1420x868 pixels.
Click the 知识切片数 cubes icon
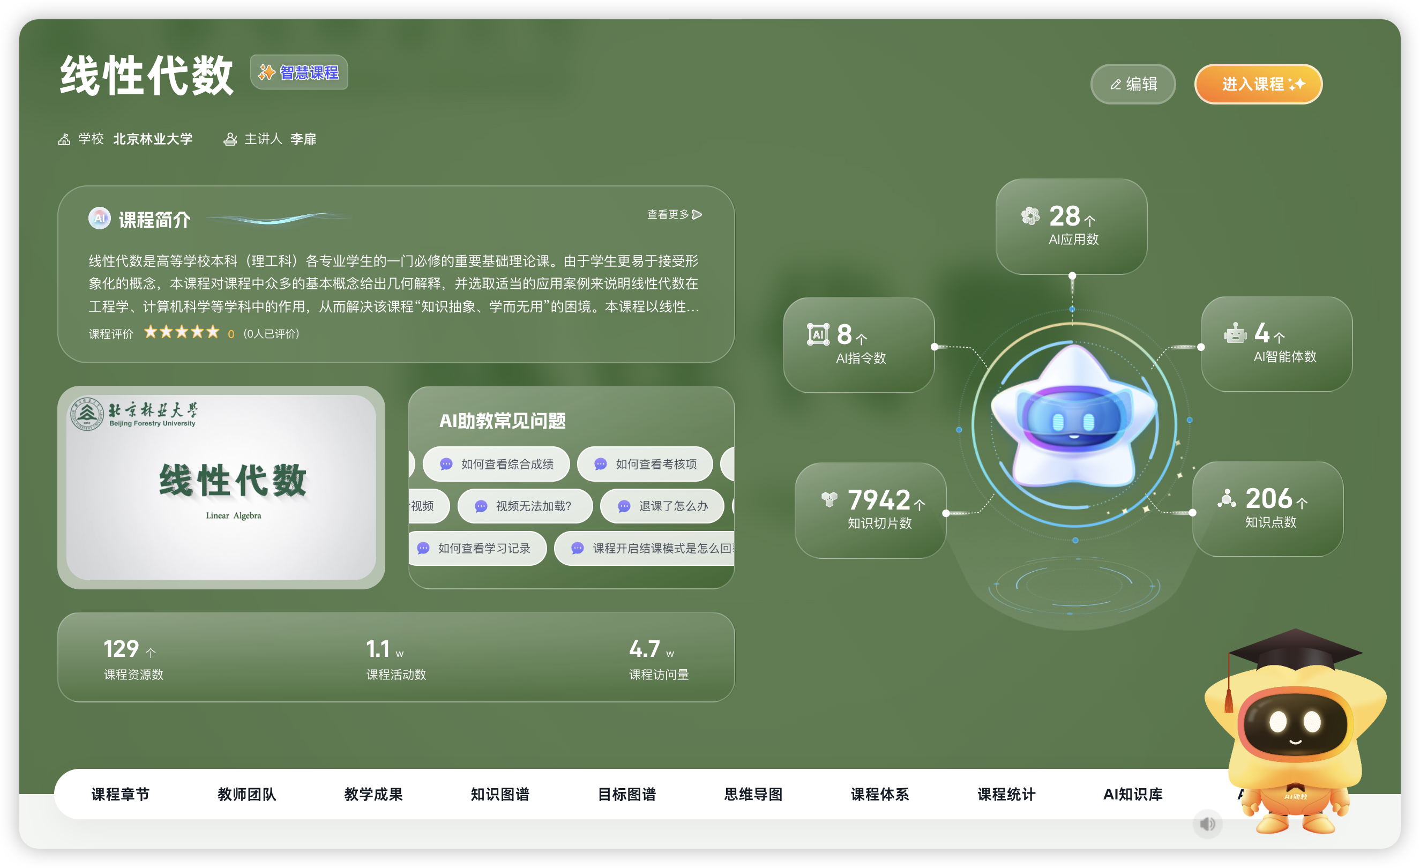tap(829, 499)
